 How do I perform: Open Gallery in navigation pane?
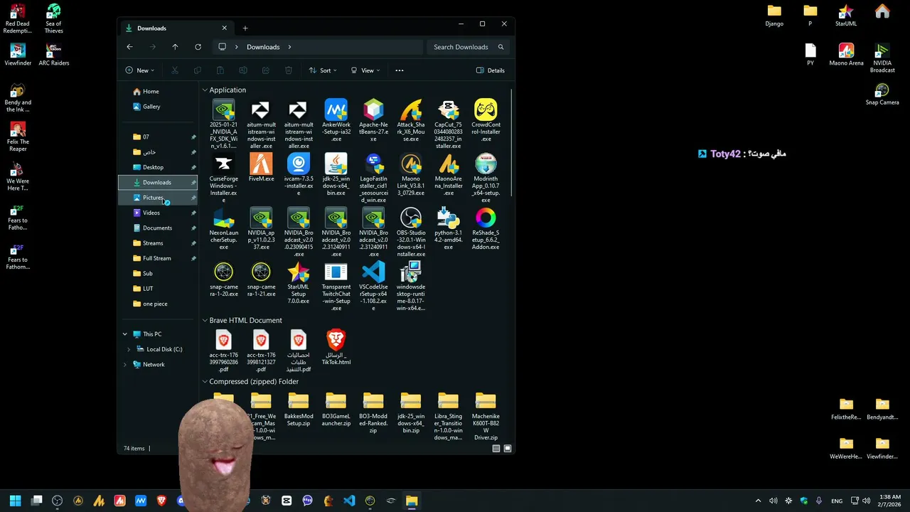click(x=158, y=107)
